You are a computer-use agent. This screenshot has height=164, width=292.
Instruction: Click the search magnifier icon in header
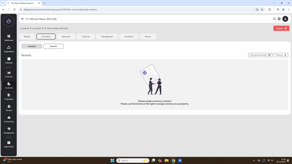[274, 19]
